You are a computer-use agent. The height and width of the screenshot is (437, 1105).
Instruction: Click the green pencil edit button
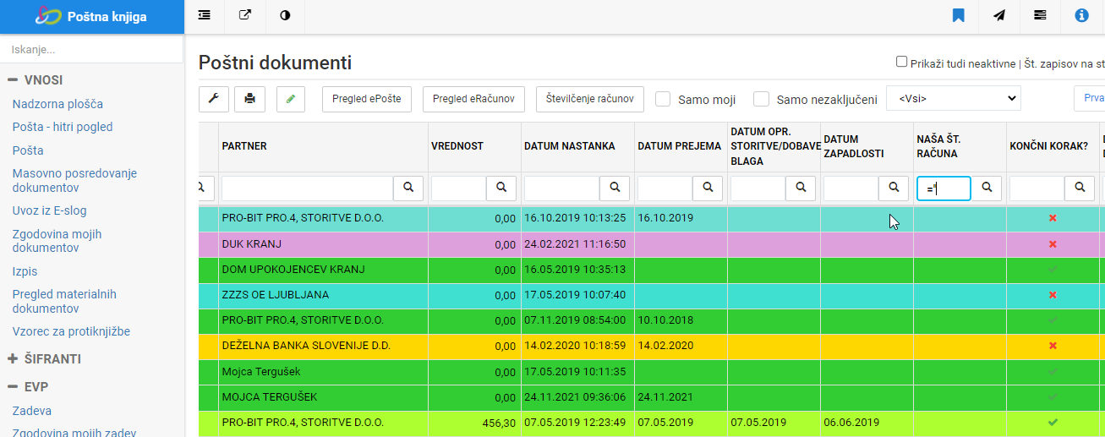click(290, 99)
